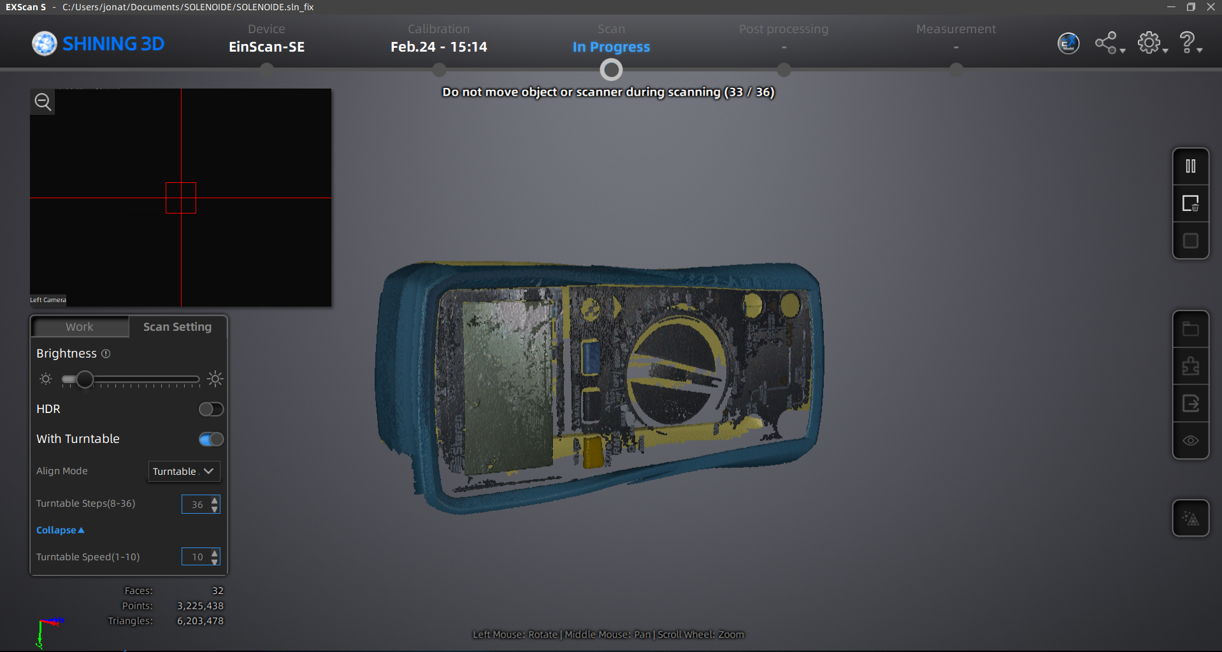Click the Brightness info icon
Image resolution: width=1222 pixels, height=652 pixels.
coord(106,354)
